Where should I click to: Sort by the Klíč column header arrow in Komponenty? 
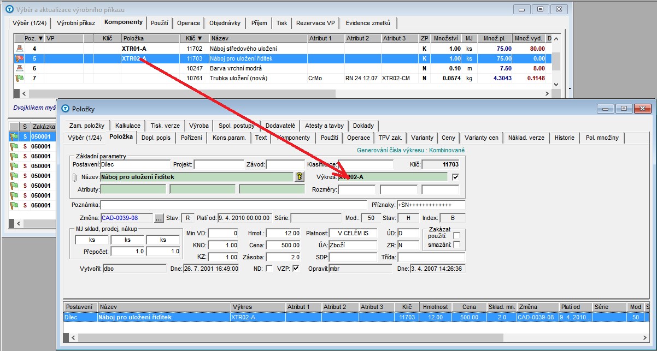(200, 38)
